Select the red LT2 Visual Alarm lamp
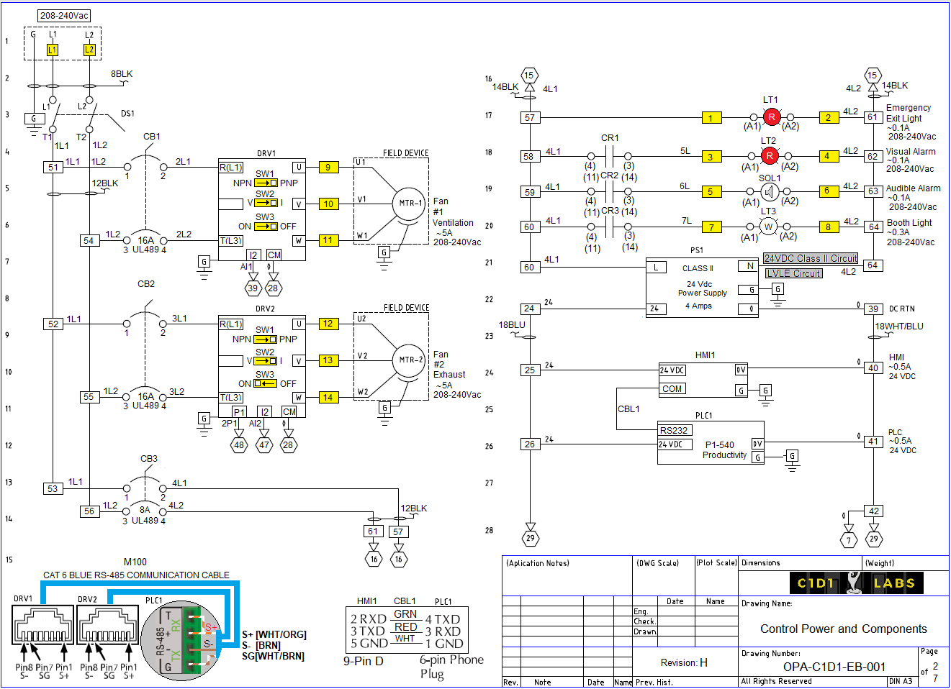This screenshot has height=689, width=951. [770, 155]
